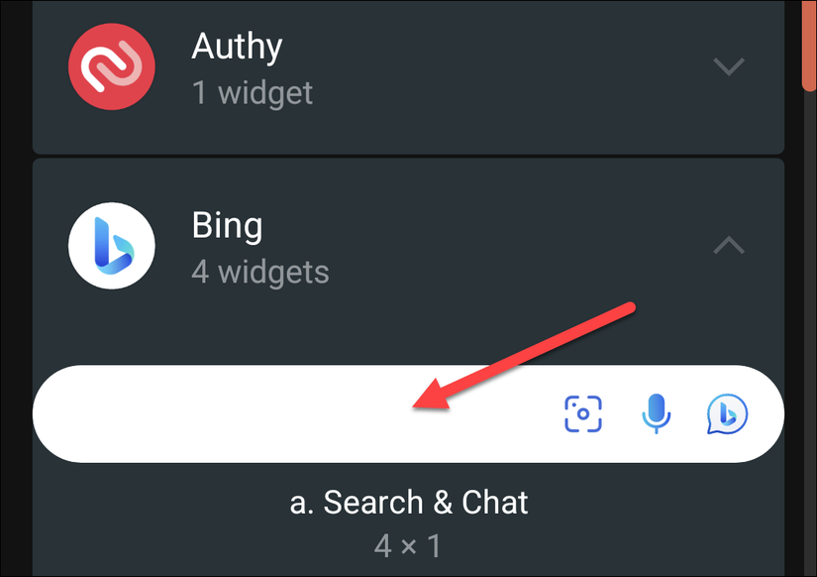817x577 pixels.
Task: Collapse the Bing widgets with up chevron
Action: [729, 245]
